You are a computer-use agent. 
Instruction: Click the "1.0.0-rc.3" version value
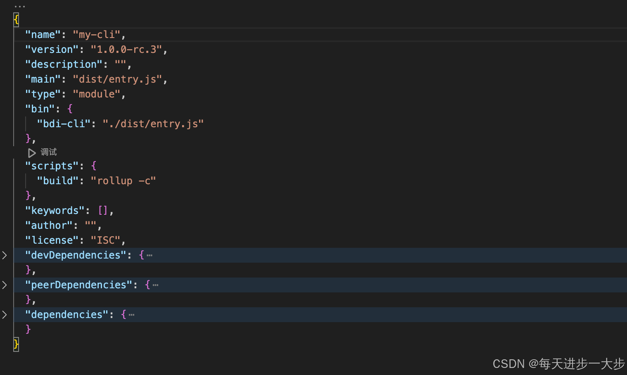[x=126, y=50]
